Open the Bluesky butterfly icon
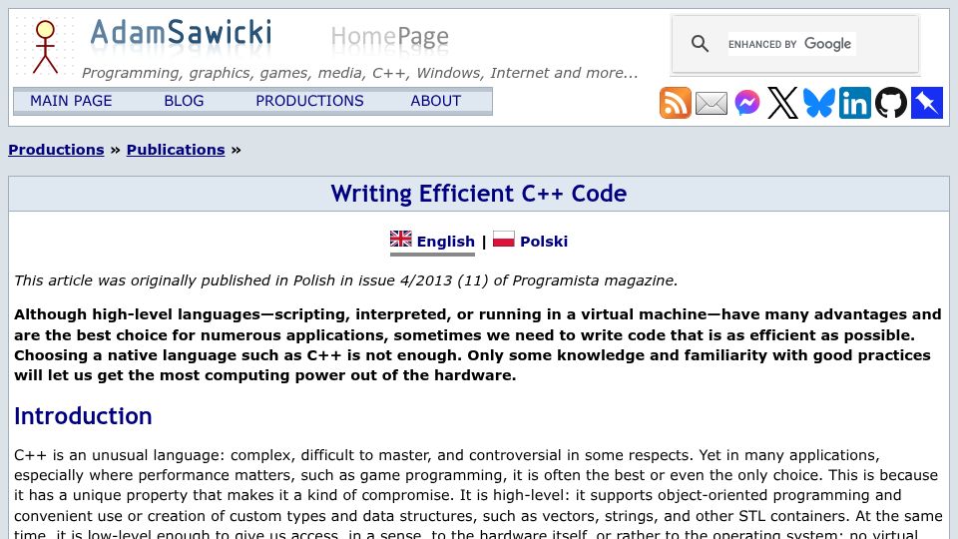The image size is (958, 539). [818, 103]
